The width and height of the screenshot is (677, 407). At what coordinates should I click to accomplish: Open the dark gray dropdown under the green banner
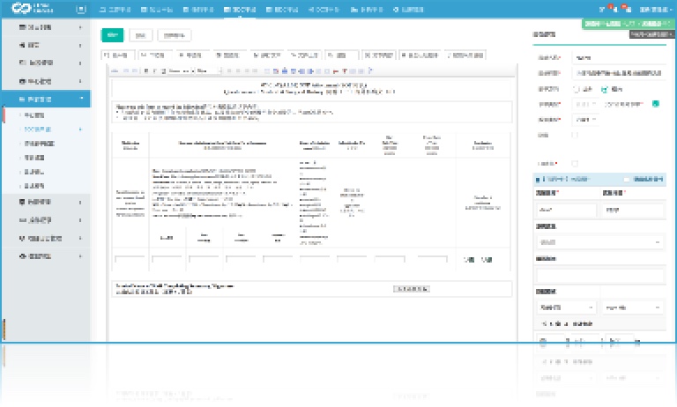tap(651, 34)
